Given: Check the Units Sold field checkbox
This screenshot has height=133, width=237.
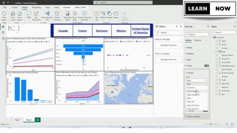Looking at the screenshot, I should click(x=217, y=91).
